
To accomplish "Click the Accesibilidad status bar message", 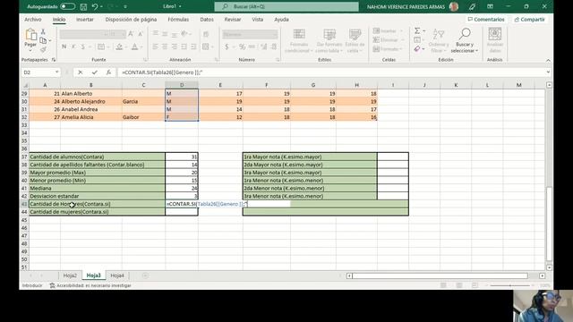I will coord(90,285).
